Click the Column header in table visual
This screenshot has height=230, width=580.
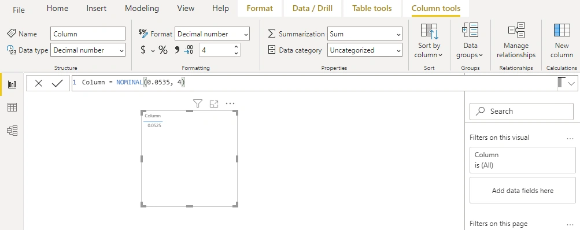point(153,116)
